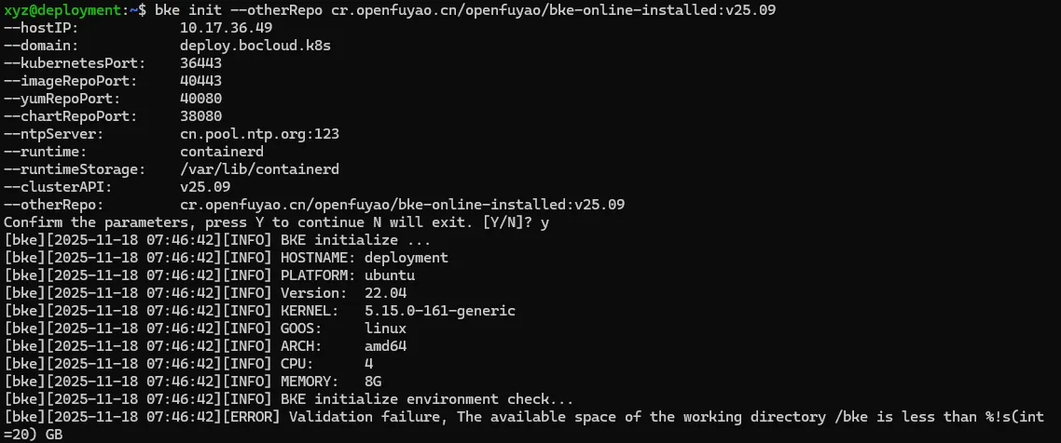1061x443 pixels.
Task: Click the clusterAPI value v25.09
Action: pyautogui.click(x=204, y=186)
